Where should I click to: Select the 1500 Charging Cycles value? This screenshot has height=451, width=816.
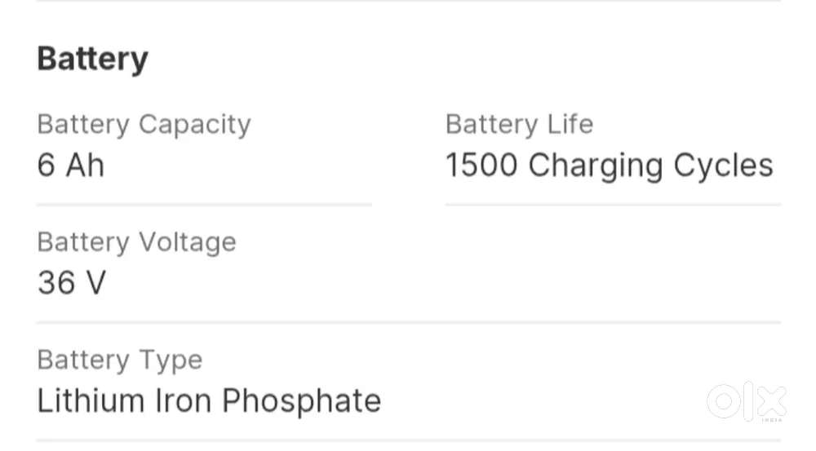click(x=609, y=166)
